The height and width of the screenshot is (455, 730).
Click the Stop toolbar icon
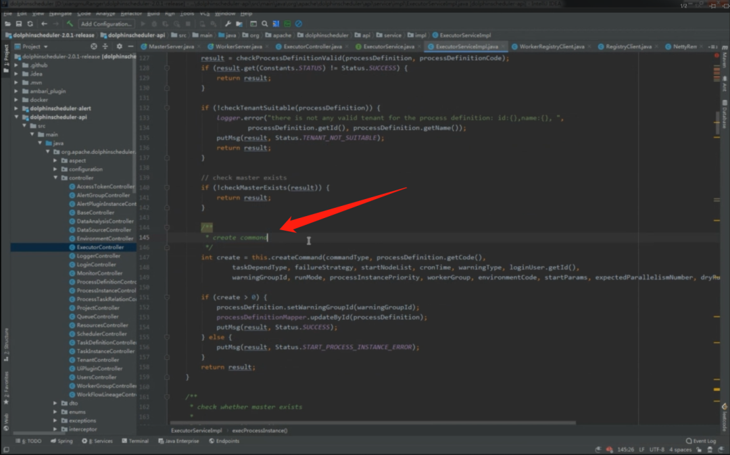click(188, 24)
